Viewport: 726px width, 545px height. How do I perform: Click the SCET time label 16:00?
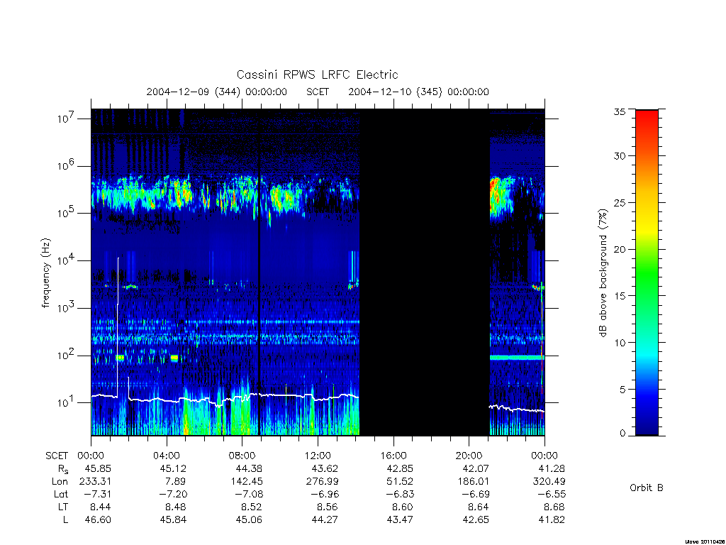tap(393, 456)
